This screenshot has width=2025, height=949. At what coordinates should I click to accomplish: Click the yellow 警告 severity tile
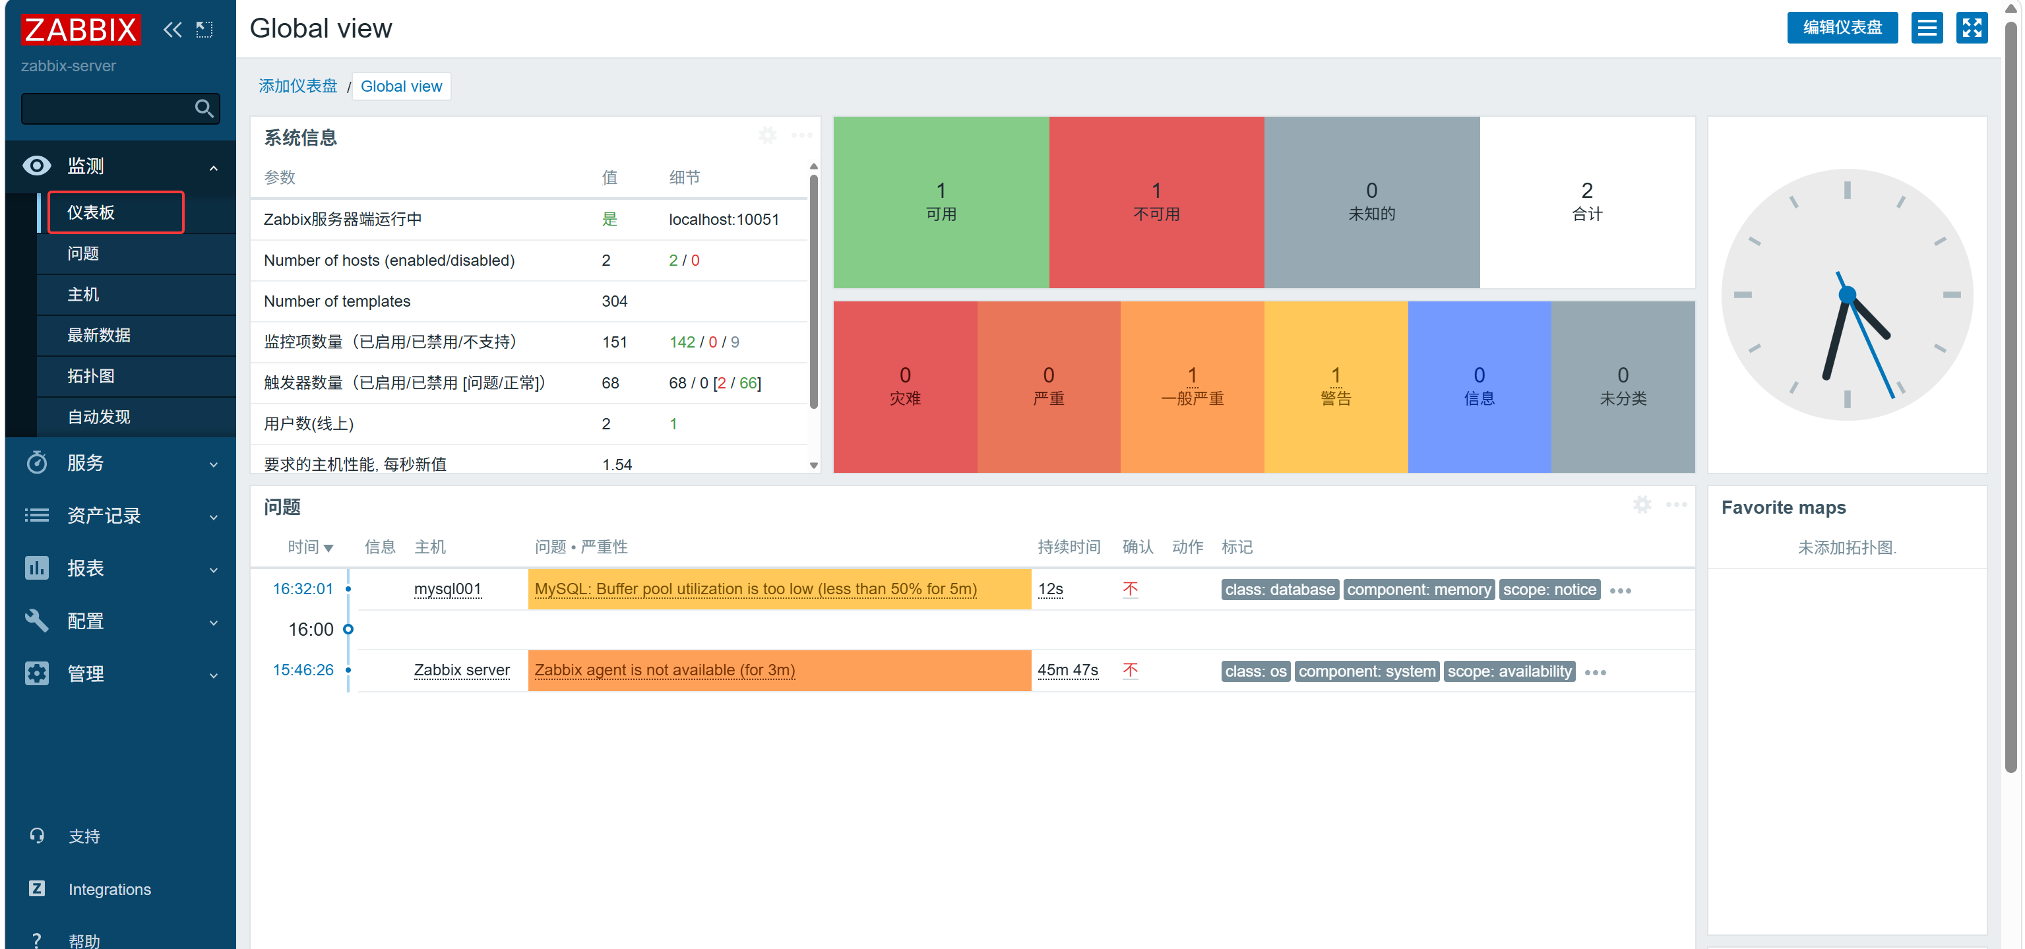tap(1336, 387)
